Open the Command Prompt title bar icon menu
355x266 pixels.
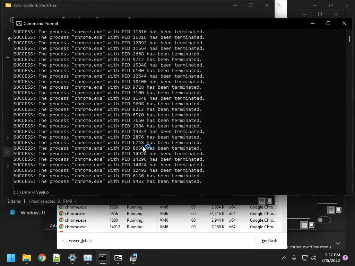tap(19, 24)
